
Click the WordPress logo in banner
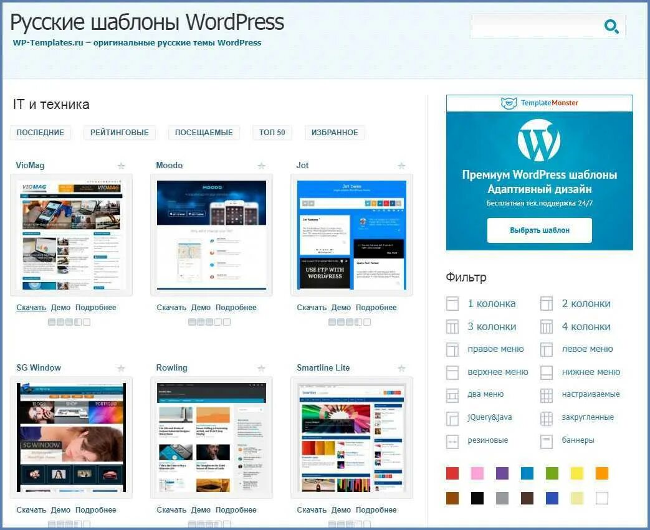pos(539,140)
